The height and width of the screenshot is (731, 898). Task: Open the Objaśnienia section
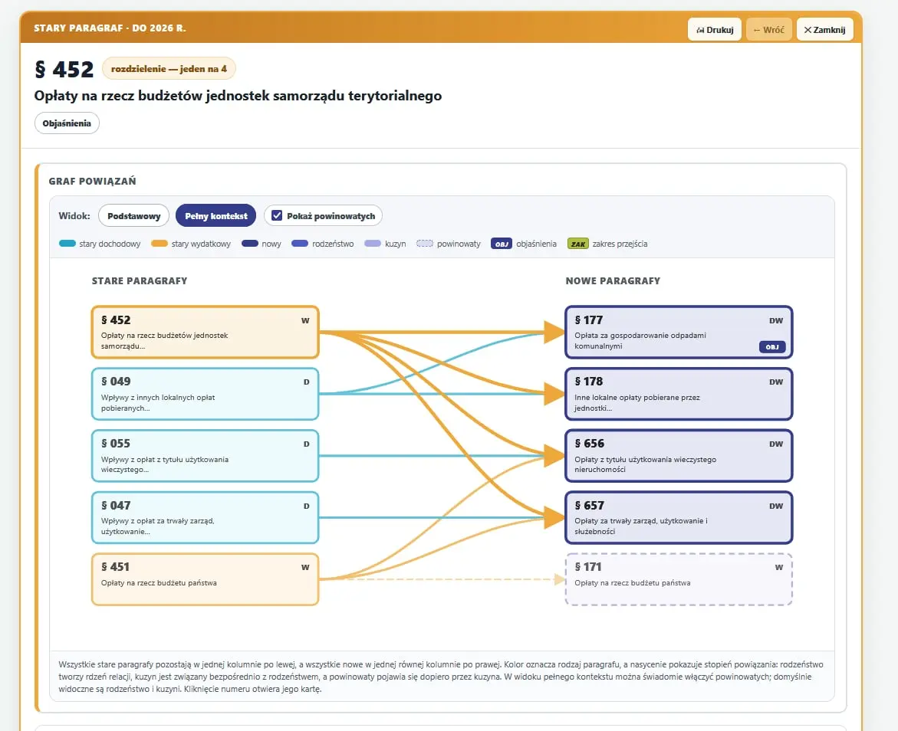67,123
